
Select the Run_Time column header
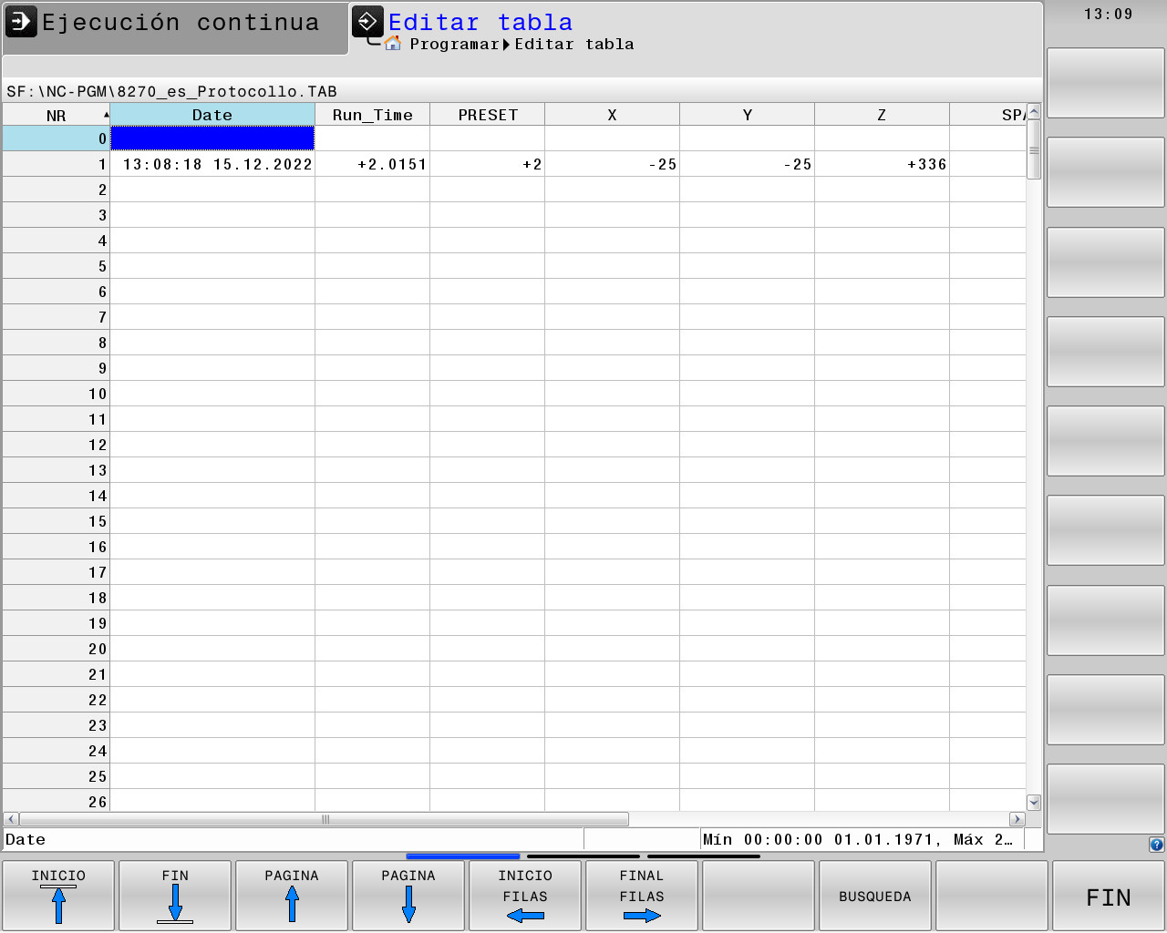[x=373, y=115]
